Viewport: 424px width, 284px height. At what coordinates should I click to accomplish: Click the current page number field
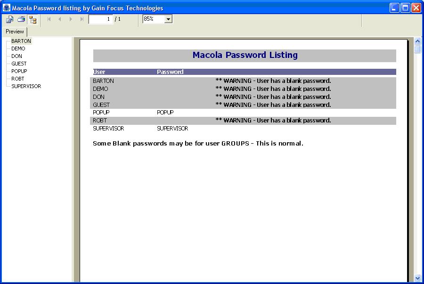[x=100, y=19]
